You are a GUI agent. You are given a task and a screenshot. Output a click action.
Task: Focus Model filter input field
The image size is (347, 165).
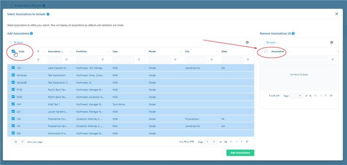point(160,59)
